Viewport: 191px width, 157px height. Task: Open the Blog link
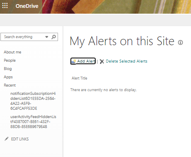pyautogui.click(x=8, y=69)
